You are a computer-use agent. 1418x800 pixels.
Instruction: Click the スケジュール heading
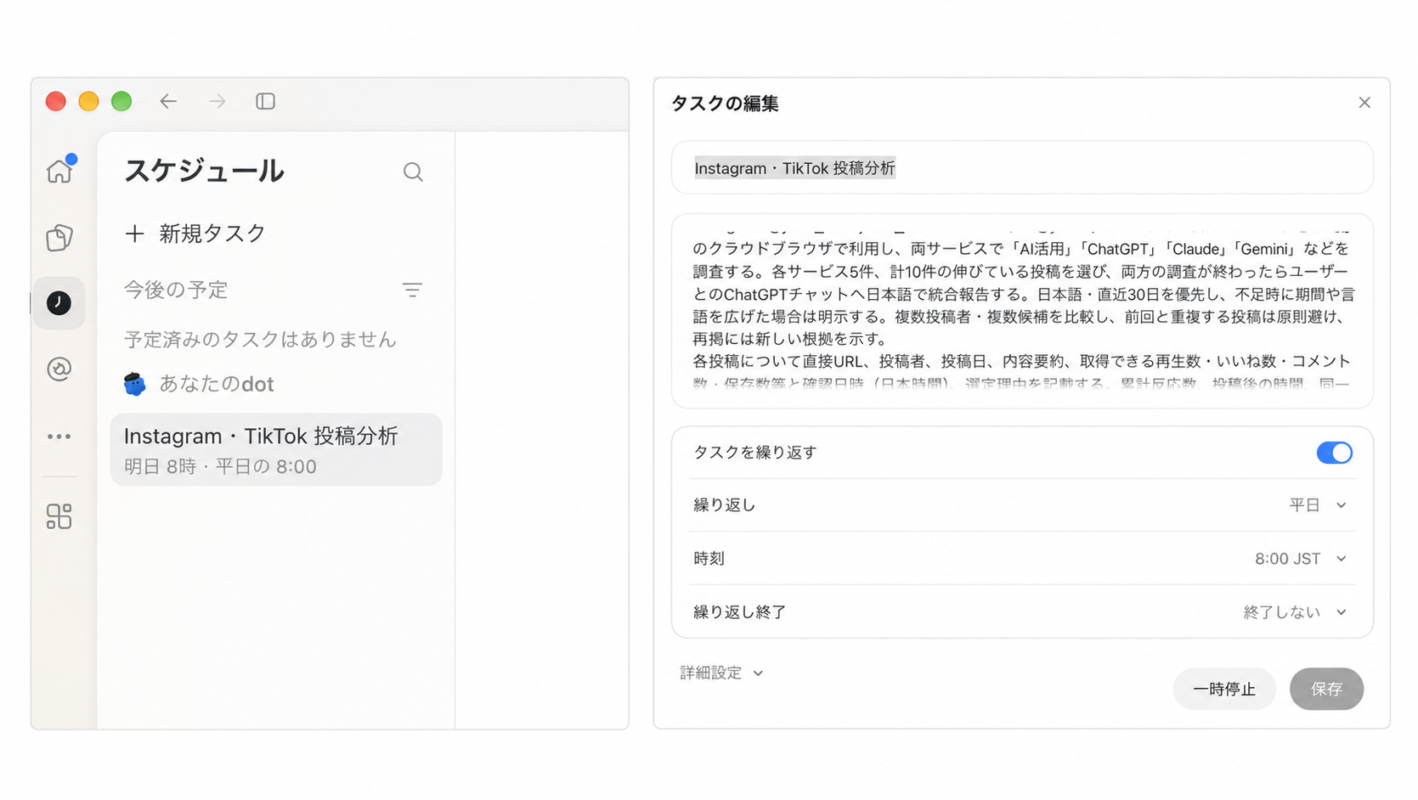point(204,171)
